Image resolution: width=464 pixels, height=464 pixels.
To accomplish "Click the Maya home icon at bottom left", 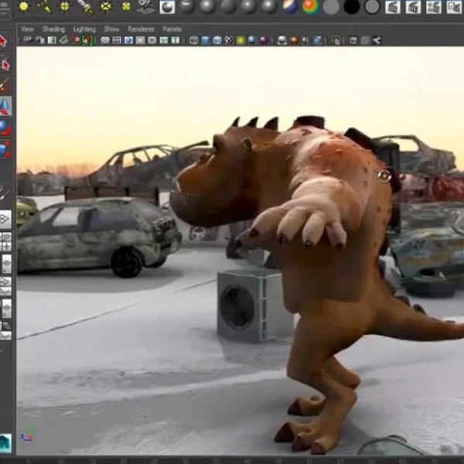I will (5, 442).
